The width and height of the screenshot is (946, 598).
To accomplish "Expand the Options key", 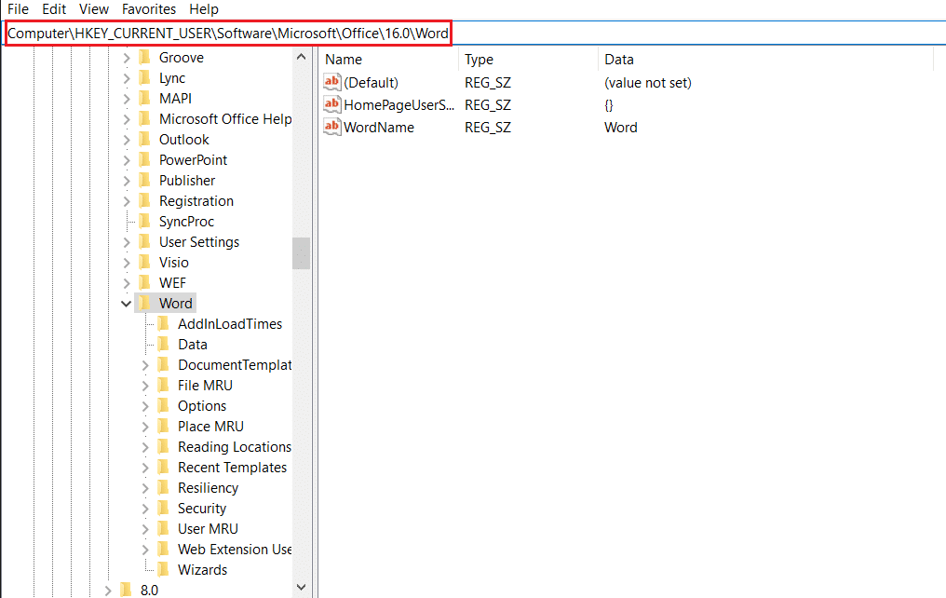I will (x=145, y=406).
